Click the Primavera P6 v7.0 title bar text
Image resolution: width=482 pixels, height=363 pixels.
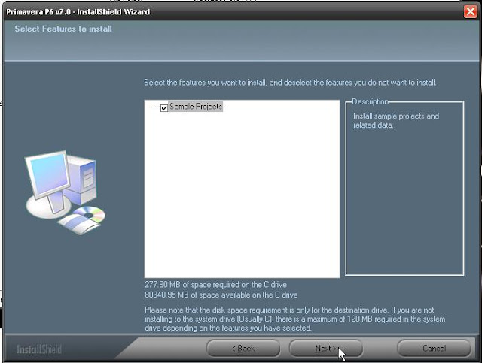point(78,12)
